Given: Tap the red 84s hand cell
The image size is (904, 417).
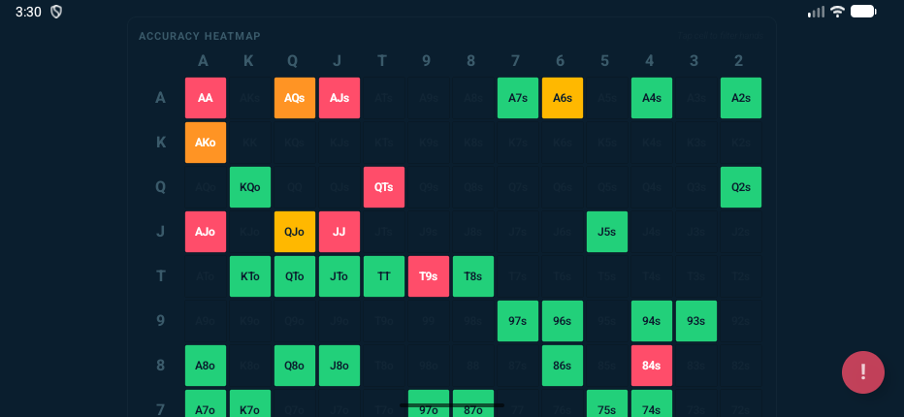Looking at the screenshot, I should click(x=652, y=366).
